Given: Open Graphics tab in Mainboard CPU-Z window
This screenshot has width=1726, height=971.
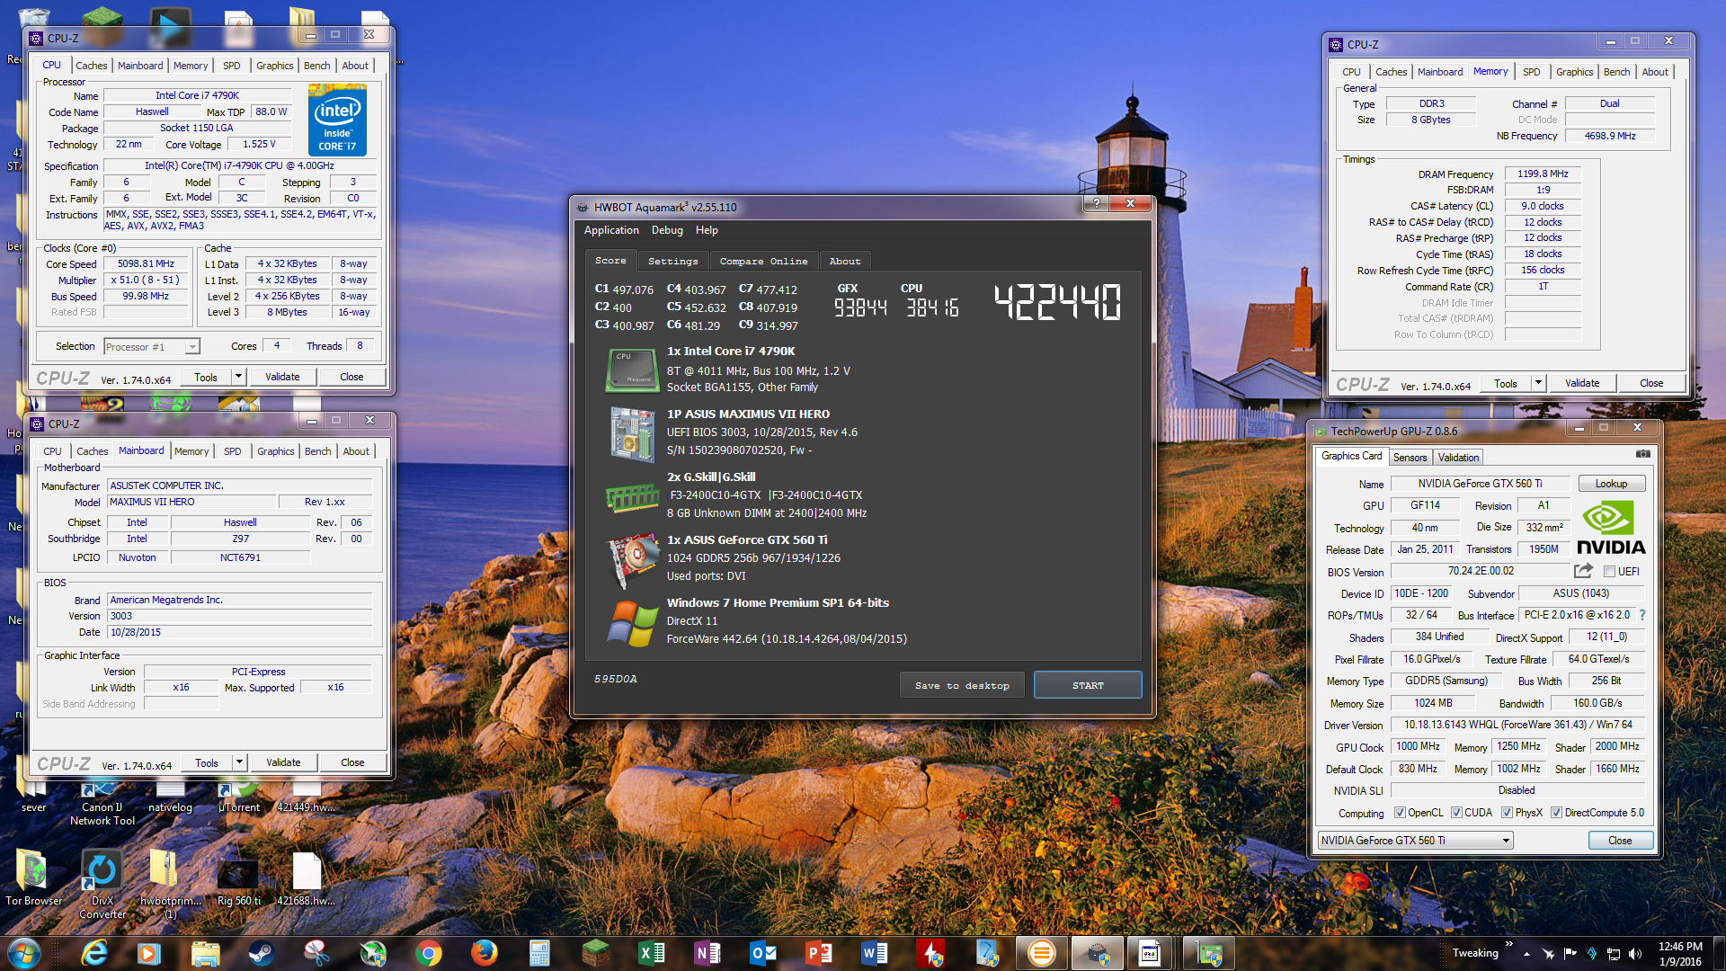Looking at the screenshot, I should pos(275,451).
